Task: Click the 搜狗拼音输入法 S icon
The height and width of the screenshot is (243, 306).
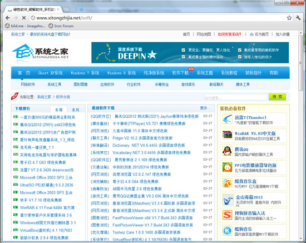Action: (x=227, y=215)
